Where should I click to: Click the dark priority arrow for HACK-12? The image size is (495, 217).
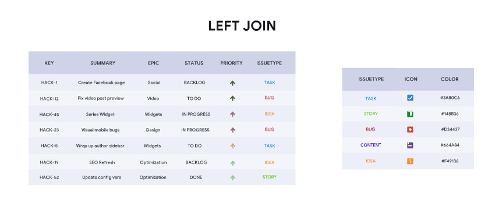click(x=233, y=98)
